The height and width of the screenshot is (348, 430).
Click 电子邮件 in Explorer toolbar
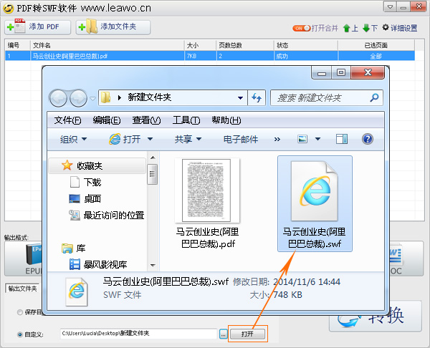pos(241,139)
